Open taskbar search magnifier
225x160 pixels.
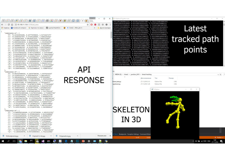click(x=8, y=141)
